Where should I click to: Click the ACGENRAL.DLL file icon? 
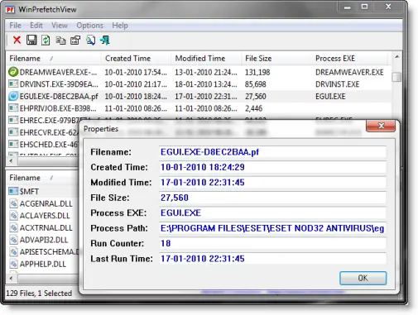[x=13, y=203]
